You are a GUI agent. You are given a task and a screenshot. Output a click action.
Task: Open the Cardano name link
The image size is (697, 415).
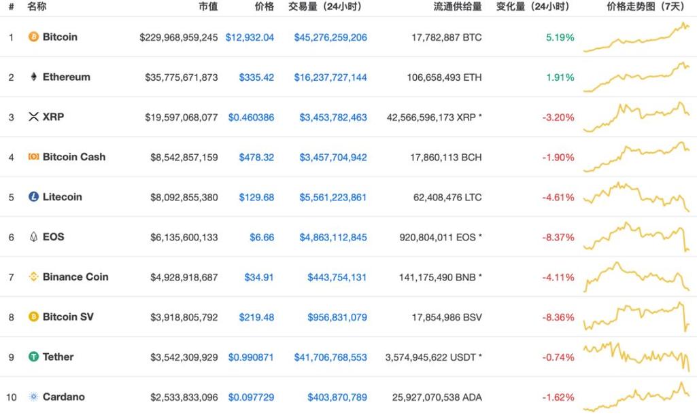[63, 397]
